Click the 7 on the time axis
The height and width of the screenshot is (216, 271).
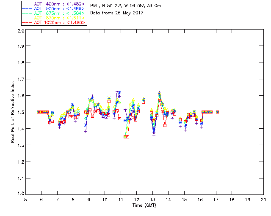(57, 200)
